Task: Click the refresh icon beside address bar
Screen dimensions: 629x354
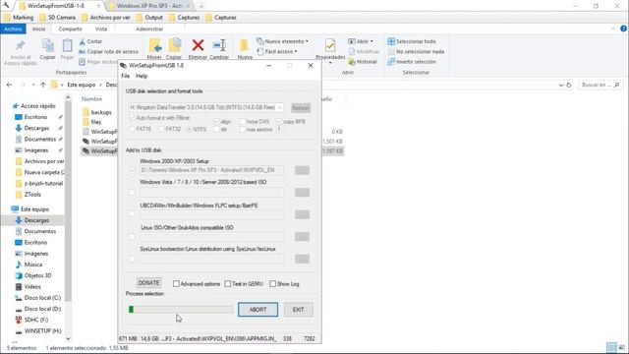Action: (x=569, y=86)
